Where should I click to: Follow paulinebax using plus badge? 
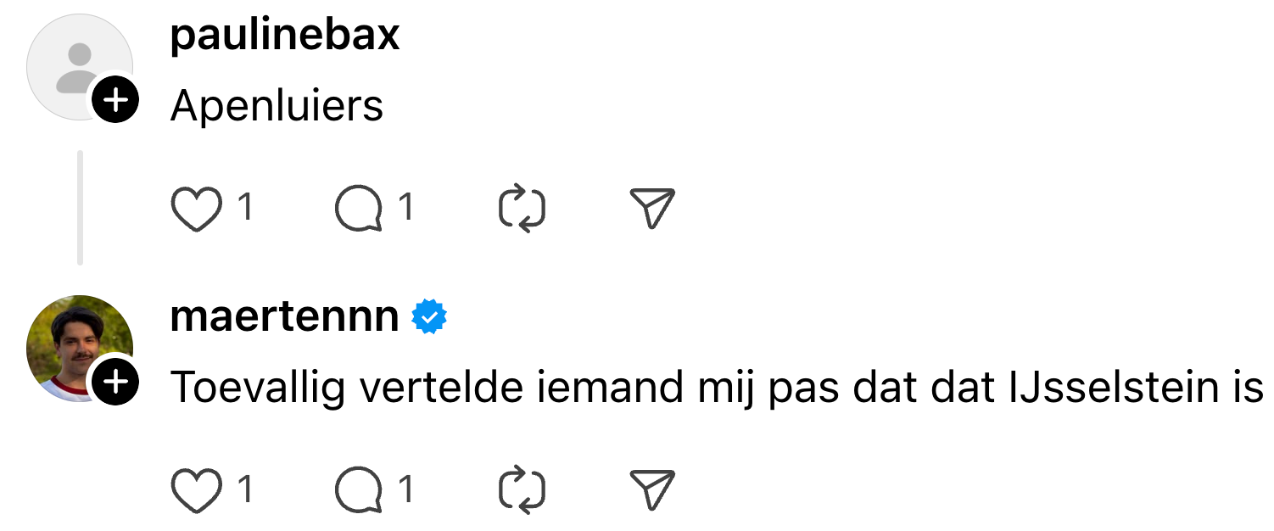pos(115,101)
